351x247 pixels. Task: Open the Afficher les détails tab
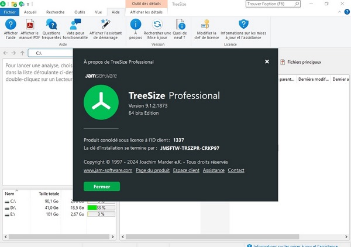coord(146,12)
